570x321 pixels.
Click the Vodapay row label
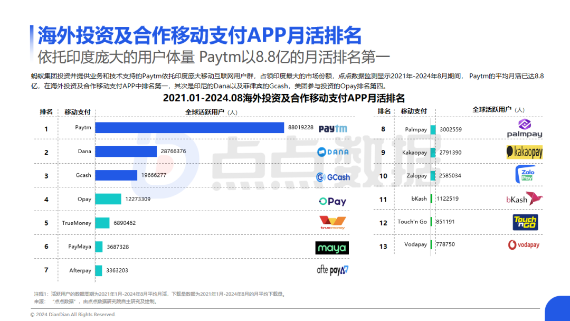click(x=416, y=244)
